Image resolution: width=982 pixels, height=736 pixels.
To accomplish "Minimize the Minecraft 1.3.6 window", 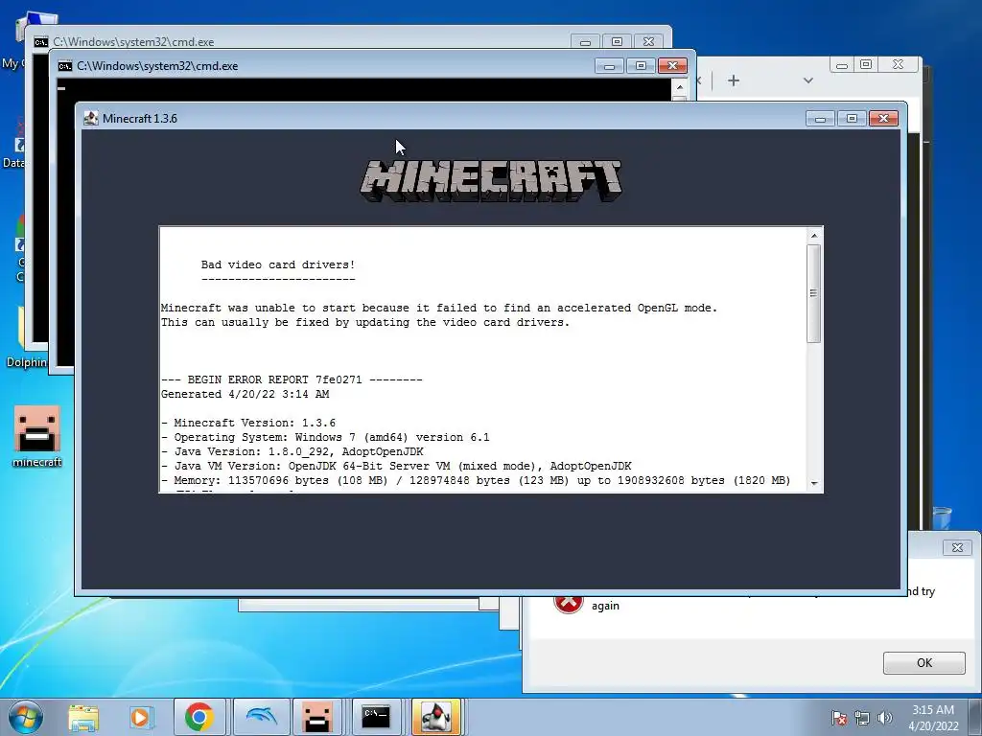I will click(x=820, y=118).
